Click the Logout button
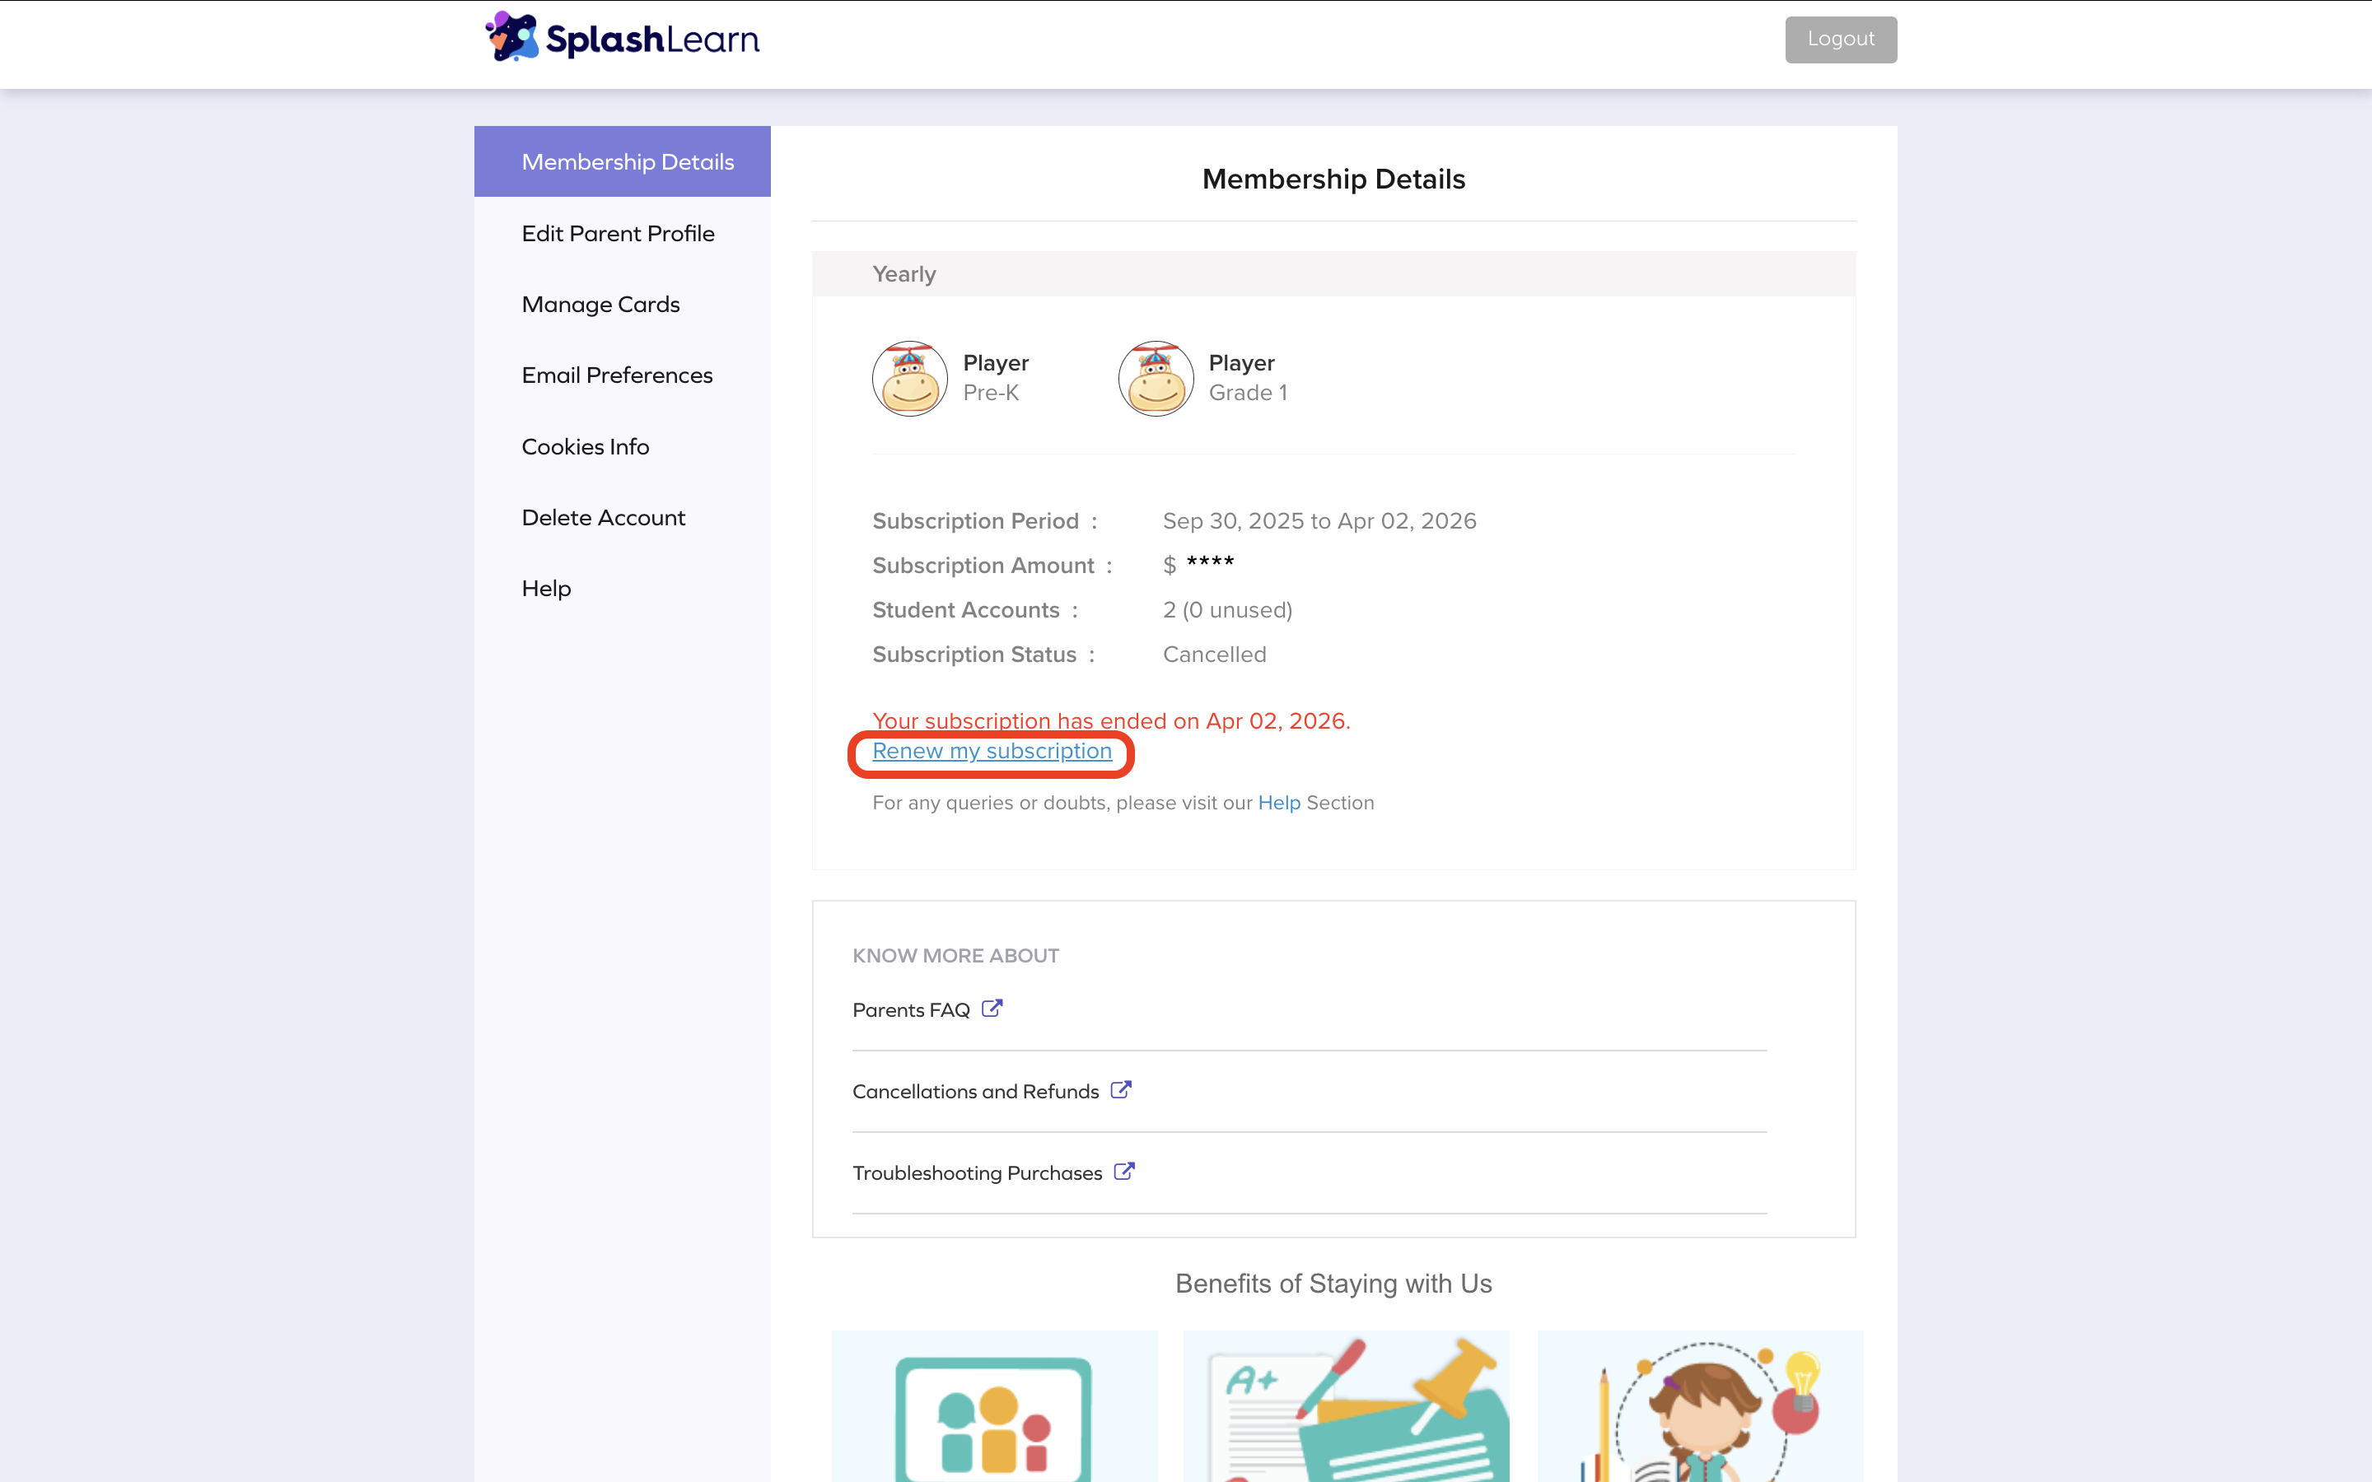The height and width of the screenshot is (1482, 2372). pyautogui.click(x=1841, y=40)
